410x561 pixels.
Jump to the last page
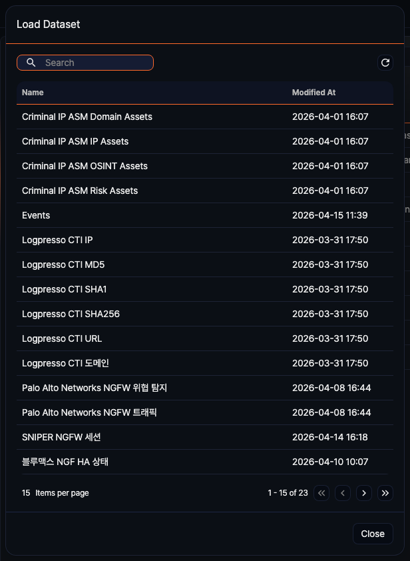385,493
